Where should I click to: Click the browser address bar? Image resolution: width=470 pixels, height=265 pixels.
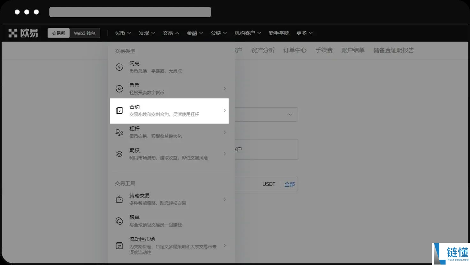[130, 12]
